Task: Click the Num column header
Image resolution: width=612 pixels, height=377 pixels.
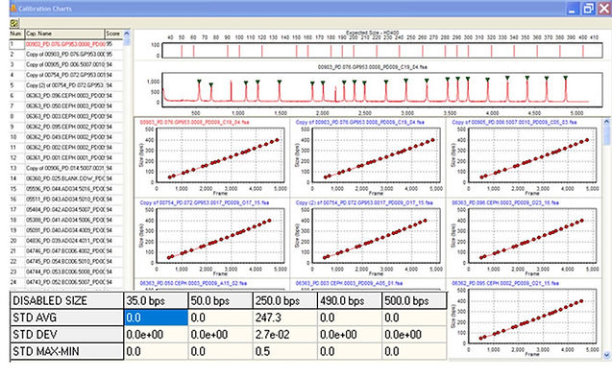Action: [x=16, y=34]
